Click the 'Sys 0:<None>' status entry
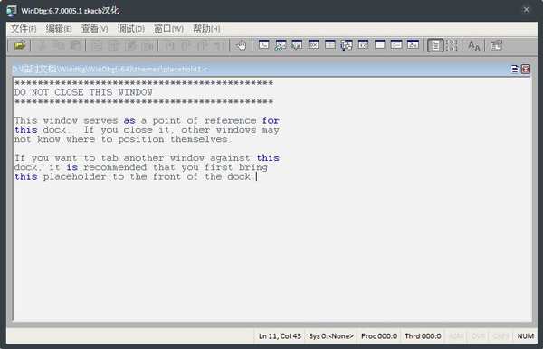 point(331,336)
